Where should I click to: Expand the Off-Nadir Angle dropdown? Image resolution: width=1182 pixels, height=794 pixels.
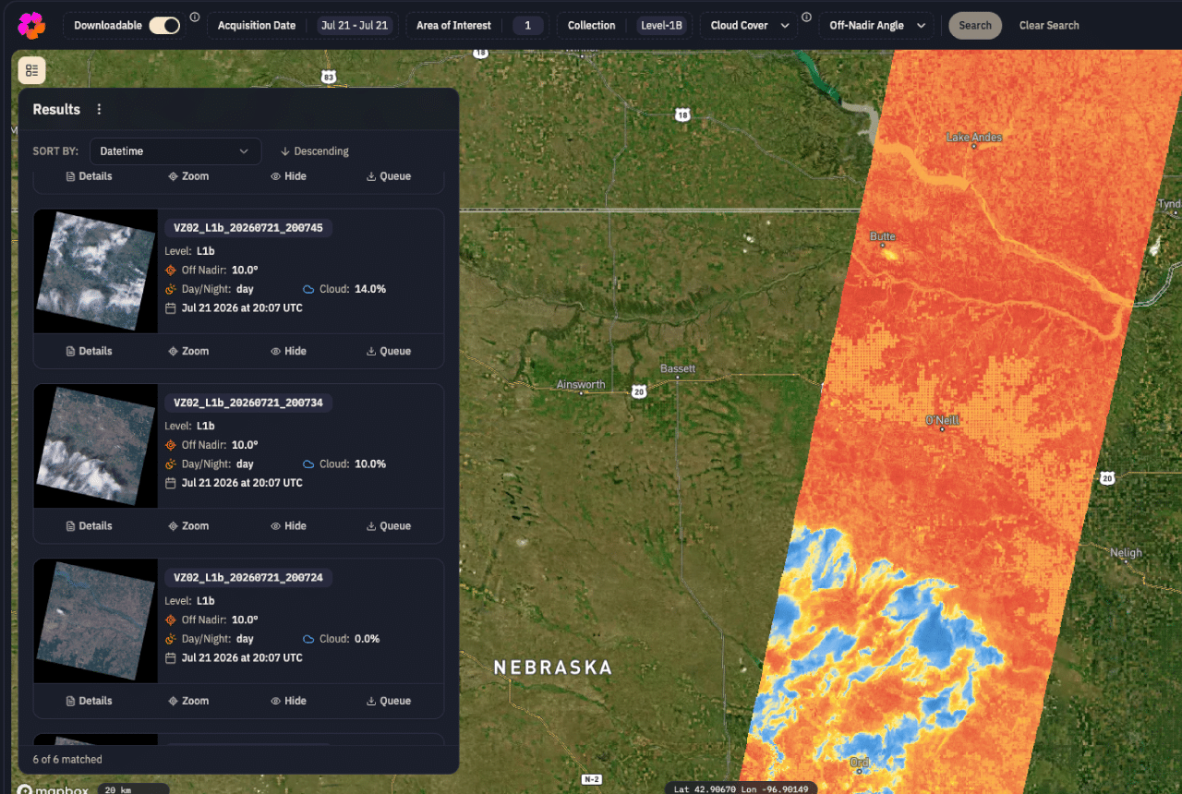coord(877,26)
